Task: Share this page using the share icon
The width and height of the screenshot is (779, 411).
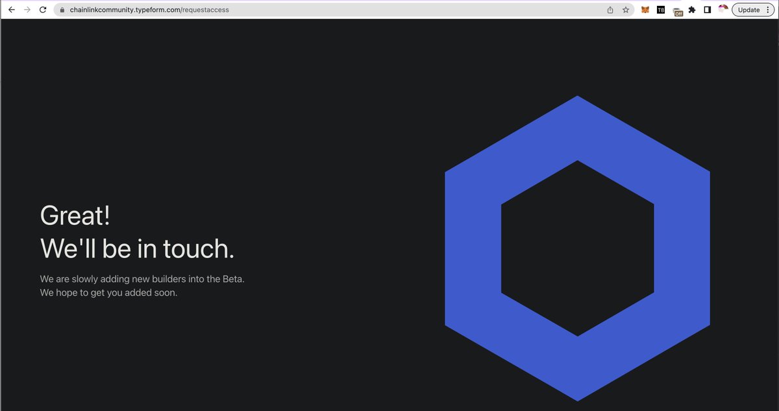Action: (x=610, y=10)
